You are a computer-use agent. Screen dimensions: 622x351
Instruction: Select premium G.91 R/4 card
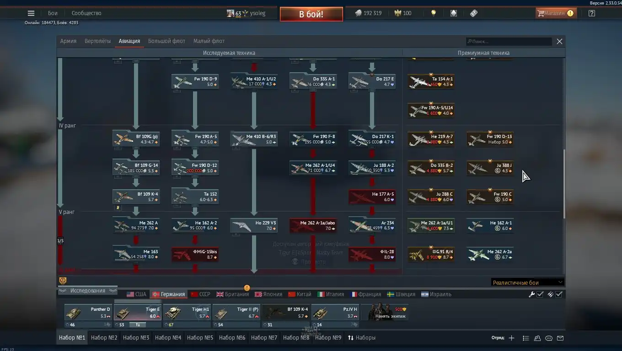tap(431, 254)
